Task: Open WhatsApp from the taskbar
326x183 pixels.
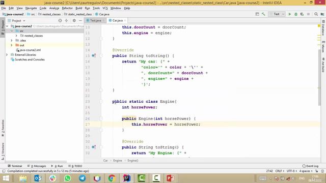Action: (67, 178)
